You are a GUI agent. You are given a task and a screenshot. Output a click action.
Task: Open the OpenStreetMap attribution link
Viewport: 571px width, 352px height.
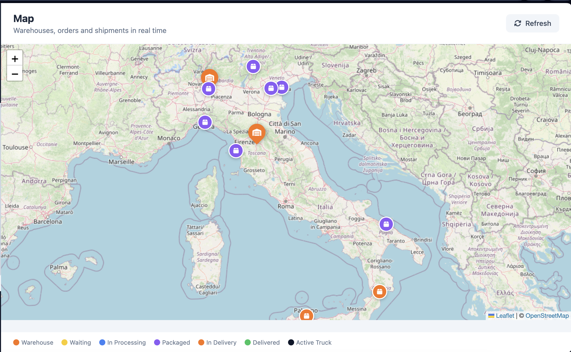547,316
